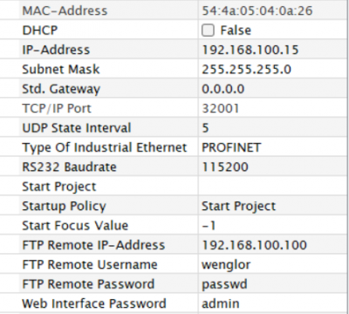Open the RS232 Baudrate 115200 selector
Viewport: 349px width, 314px height.
(x=273, y=167)
